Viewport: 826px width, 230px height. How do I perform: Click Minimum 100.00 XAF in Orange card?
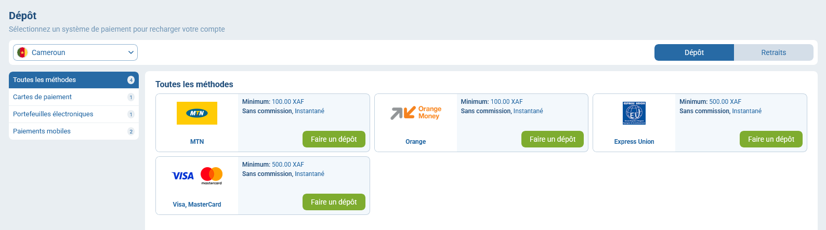tap(492, 102)
